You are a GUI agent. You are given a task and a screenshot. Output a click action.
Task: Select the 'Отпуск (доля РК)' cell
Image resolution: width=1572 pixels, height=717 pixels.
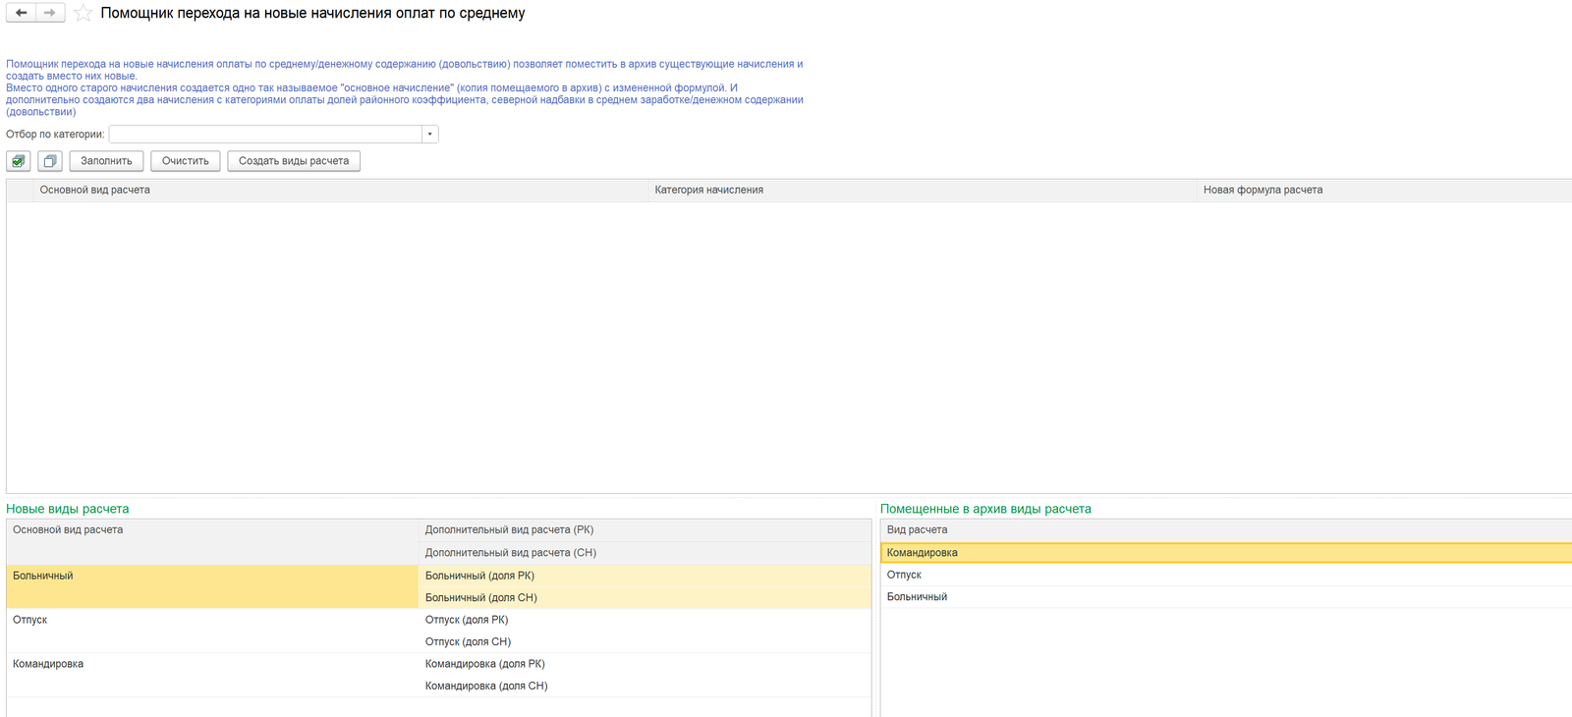tap(467, 620)
